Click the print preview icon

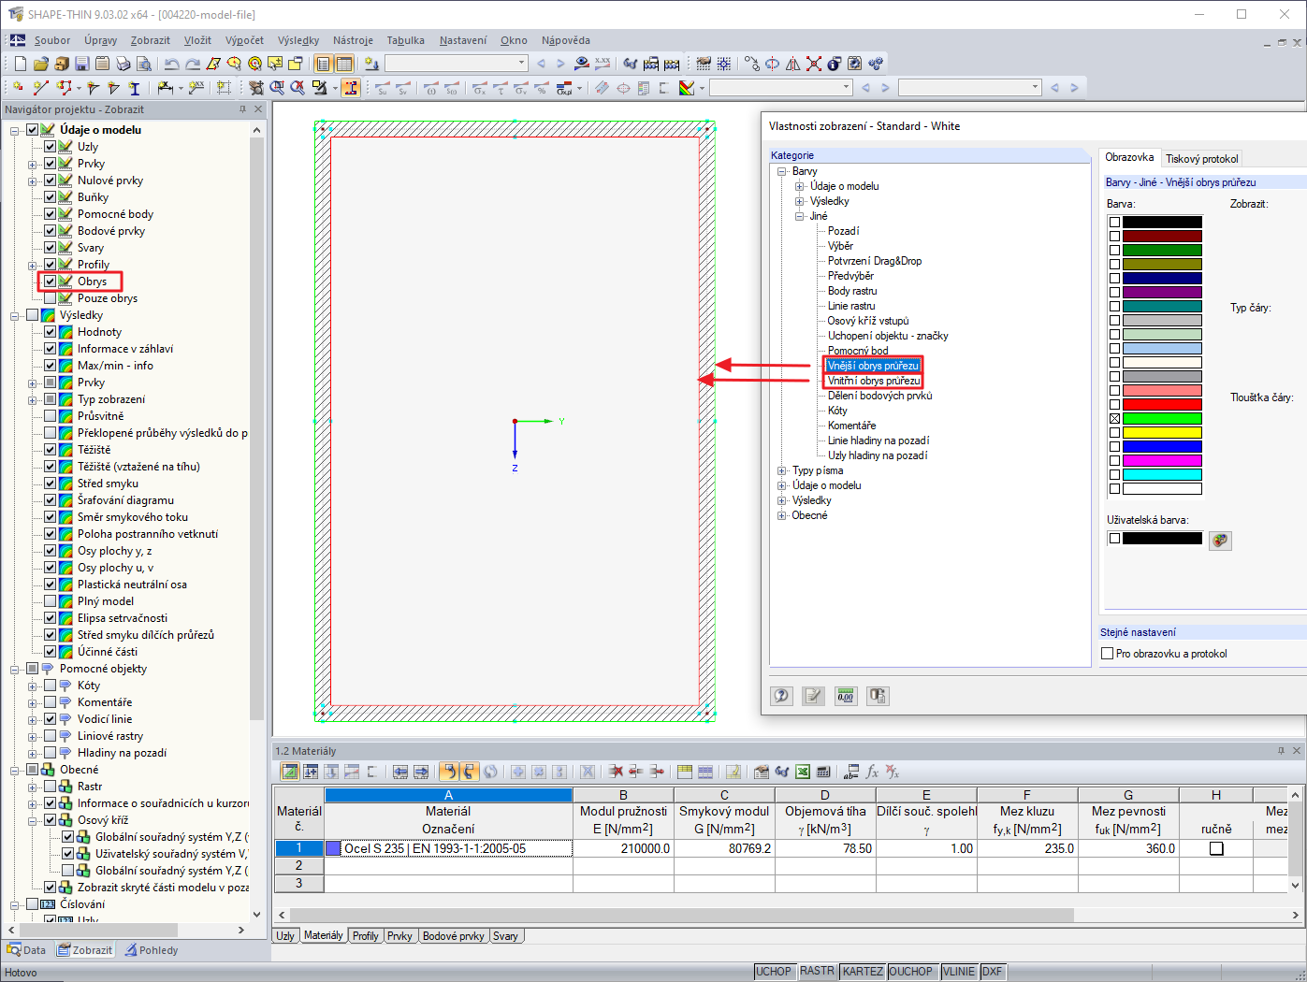144,64
